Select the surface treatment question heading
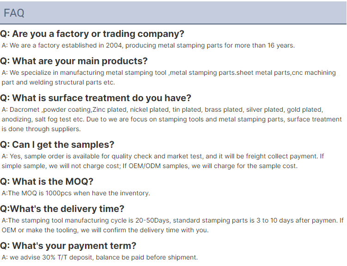347x266 pixels. 96,98
